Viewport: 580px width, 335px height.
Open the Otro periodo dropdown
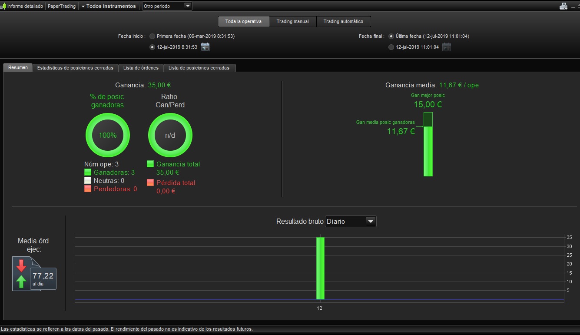pyautogui.click(x=167, y=6)
